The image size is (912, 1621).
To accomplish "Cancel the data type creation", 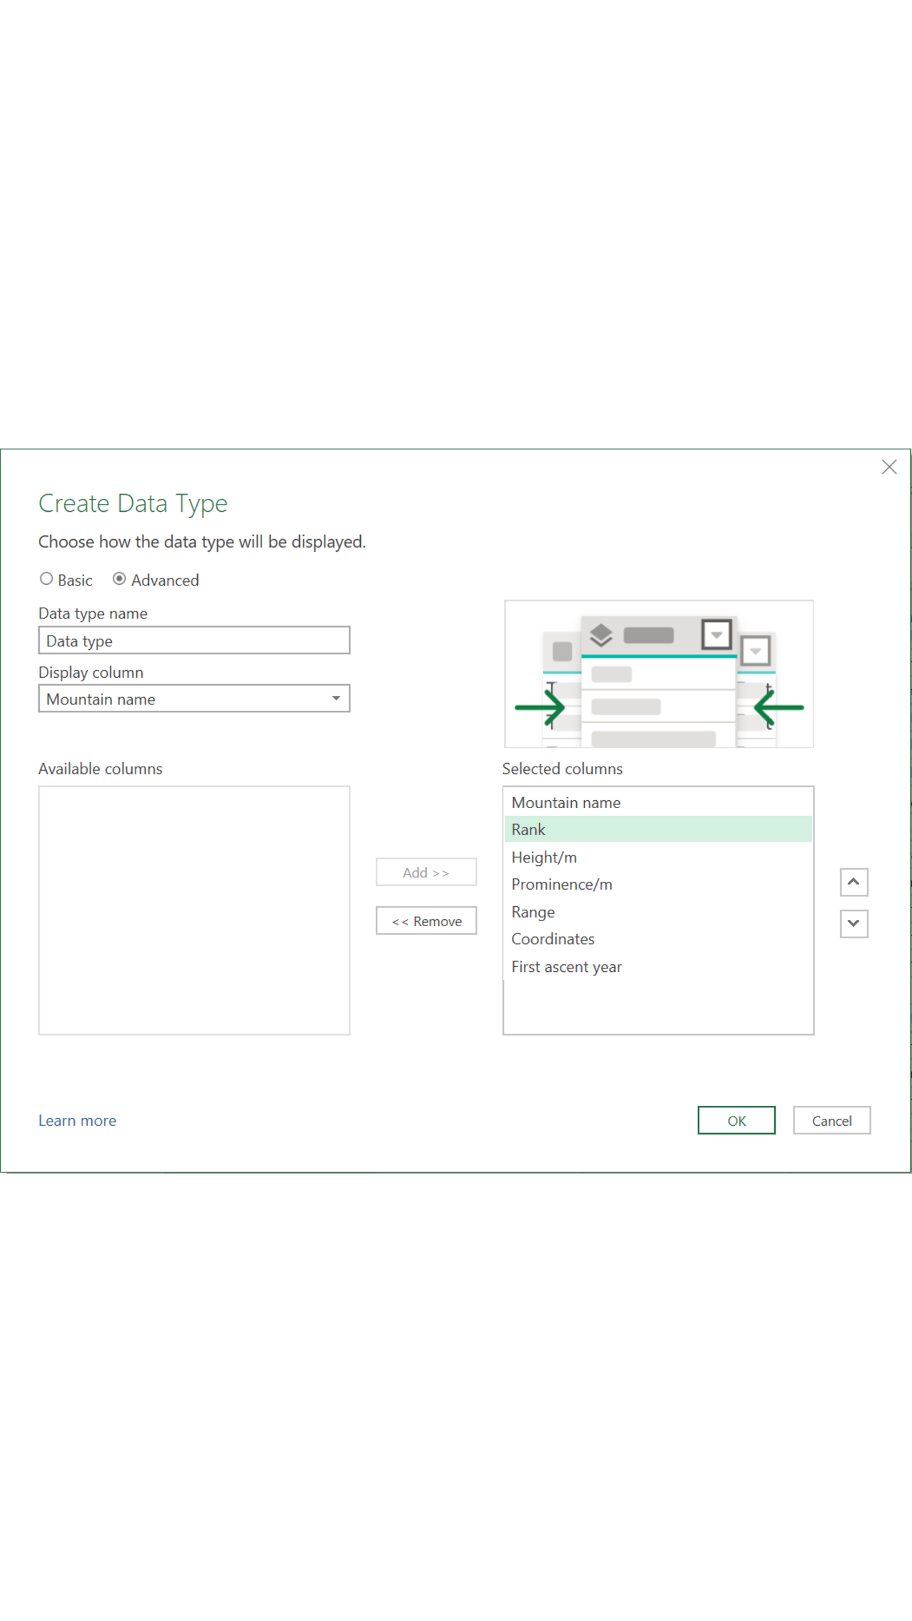I will pyautogui.click(x=832, y=1120).
